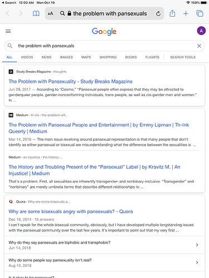Tap the Share icon in Safari toolbar

coord(172,13)
